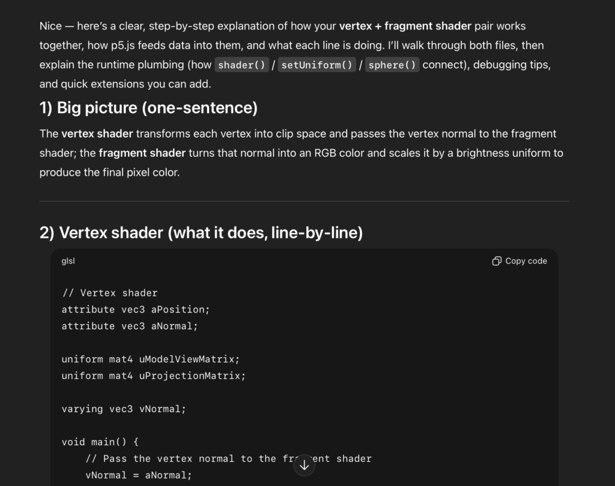
Task: Click the uProjectionMatrix uniform declaration line
Action: click(x=153, y=376)
